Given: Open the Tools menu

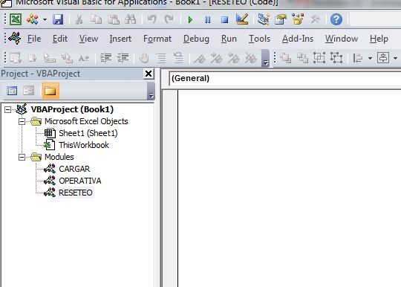Looking at the screenshot, I should coord(259,39).
